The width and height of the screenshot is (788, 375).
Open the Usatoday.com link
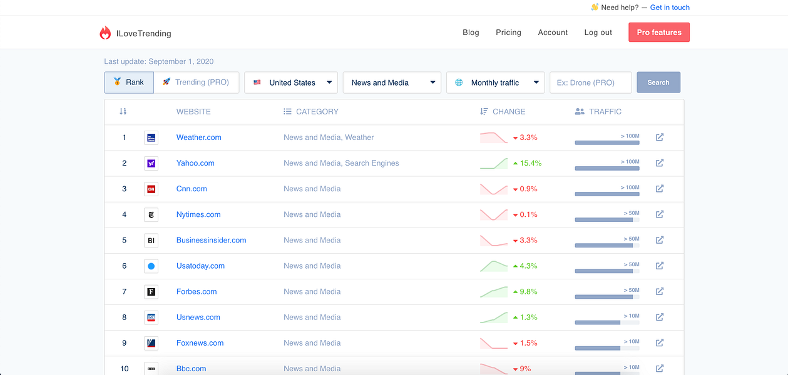200,266
